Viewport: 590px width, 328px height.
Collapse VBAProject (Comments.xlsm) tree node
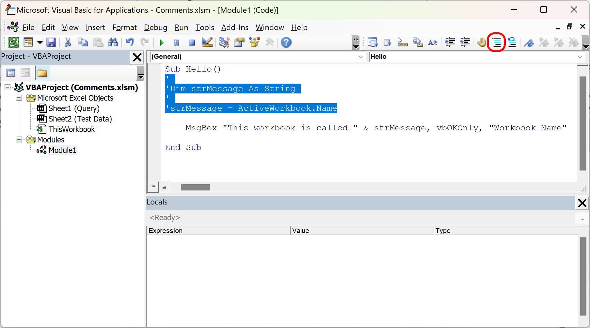point(7,87)
